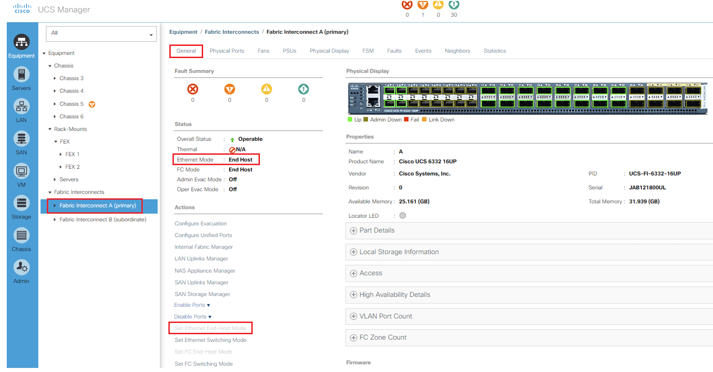Open the Chassis navigation icon
Image resolution: width=713 pixels, height=372 pixels.
point(21,236)
